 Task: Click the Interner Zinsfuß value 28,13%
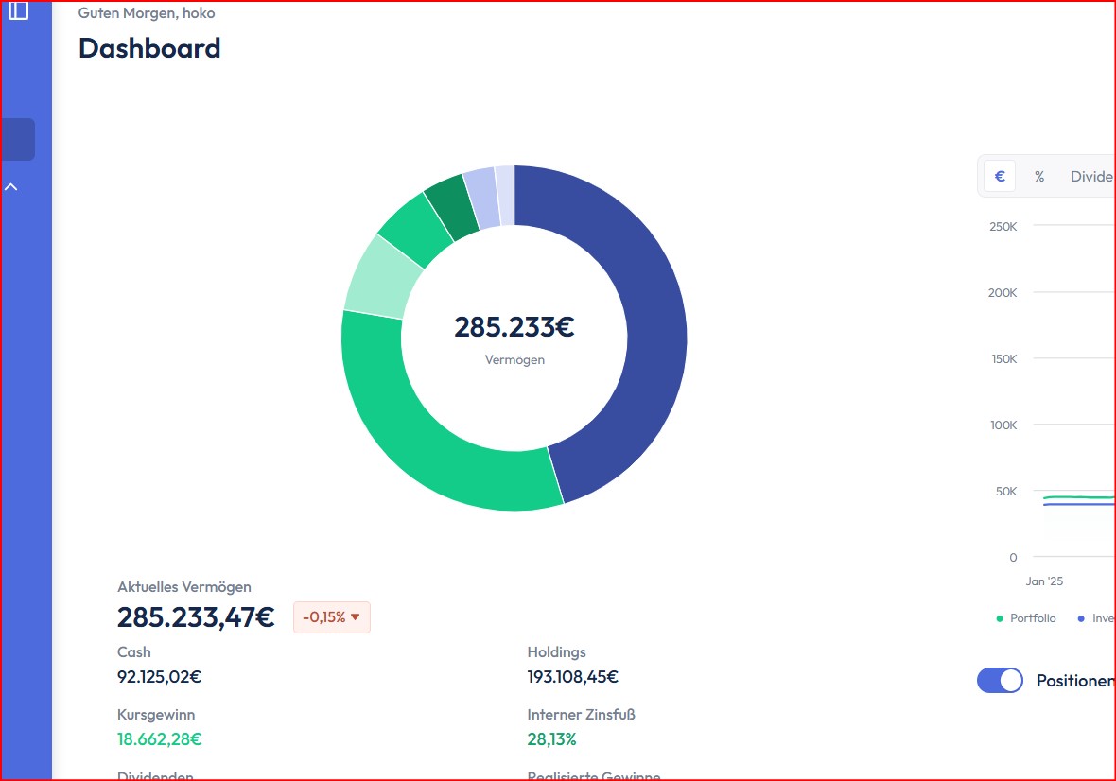551,739
